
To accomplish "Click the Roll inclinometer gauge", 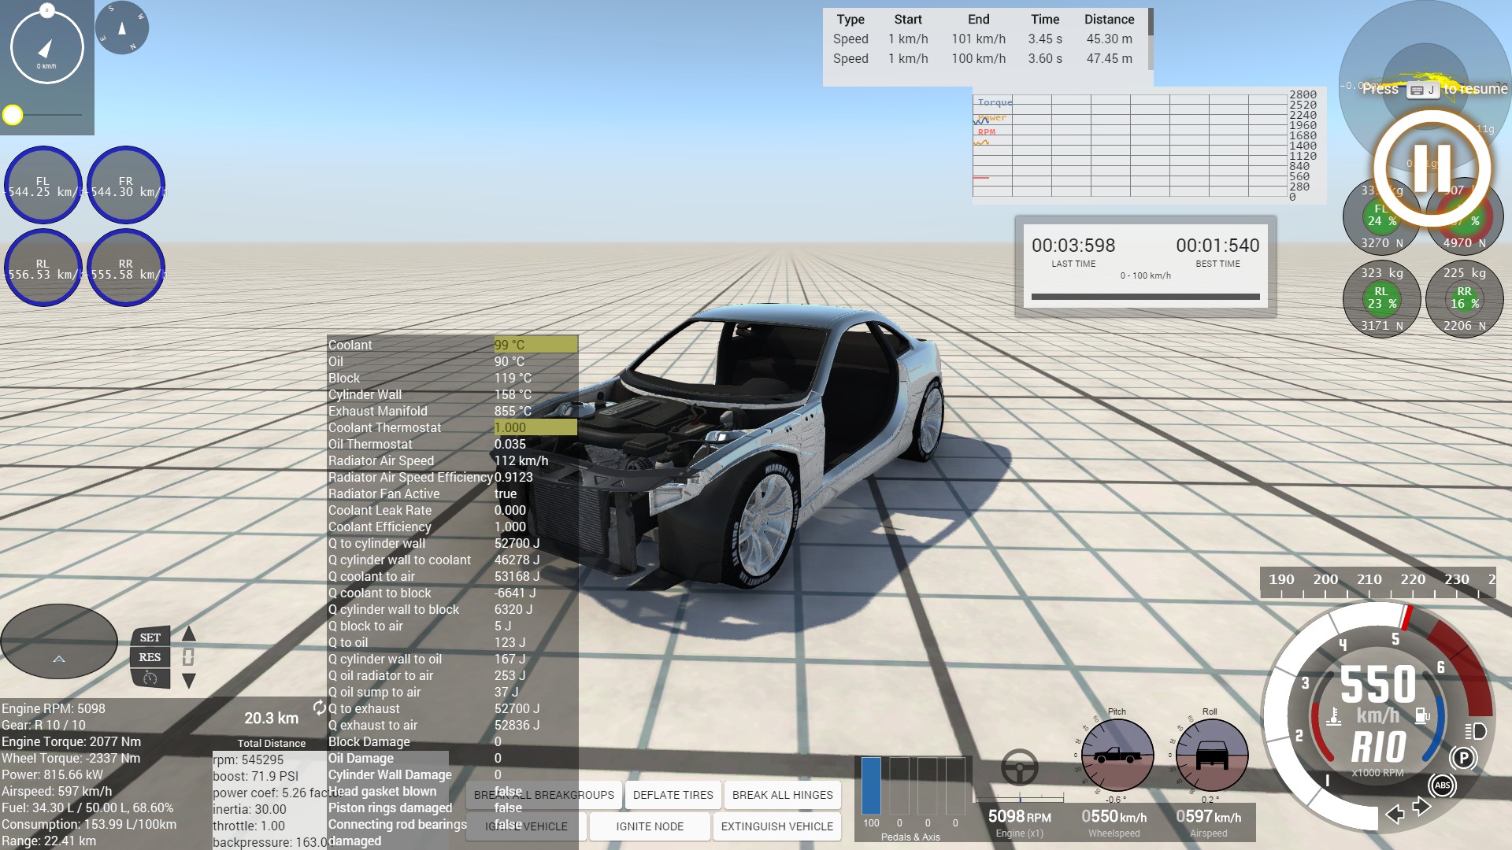I will pos(1211,756).
